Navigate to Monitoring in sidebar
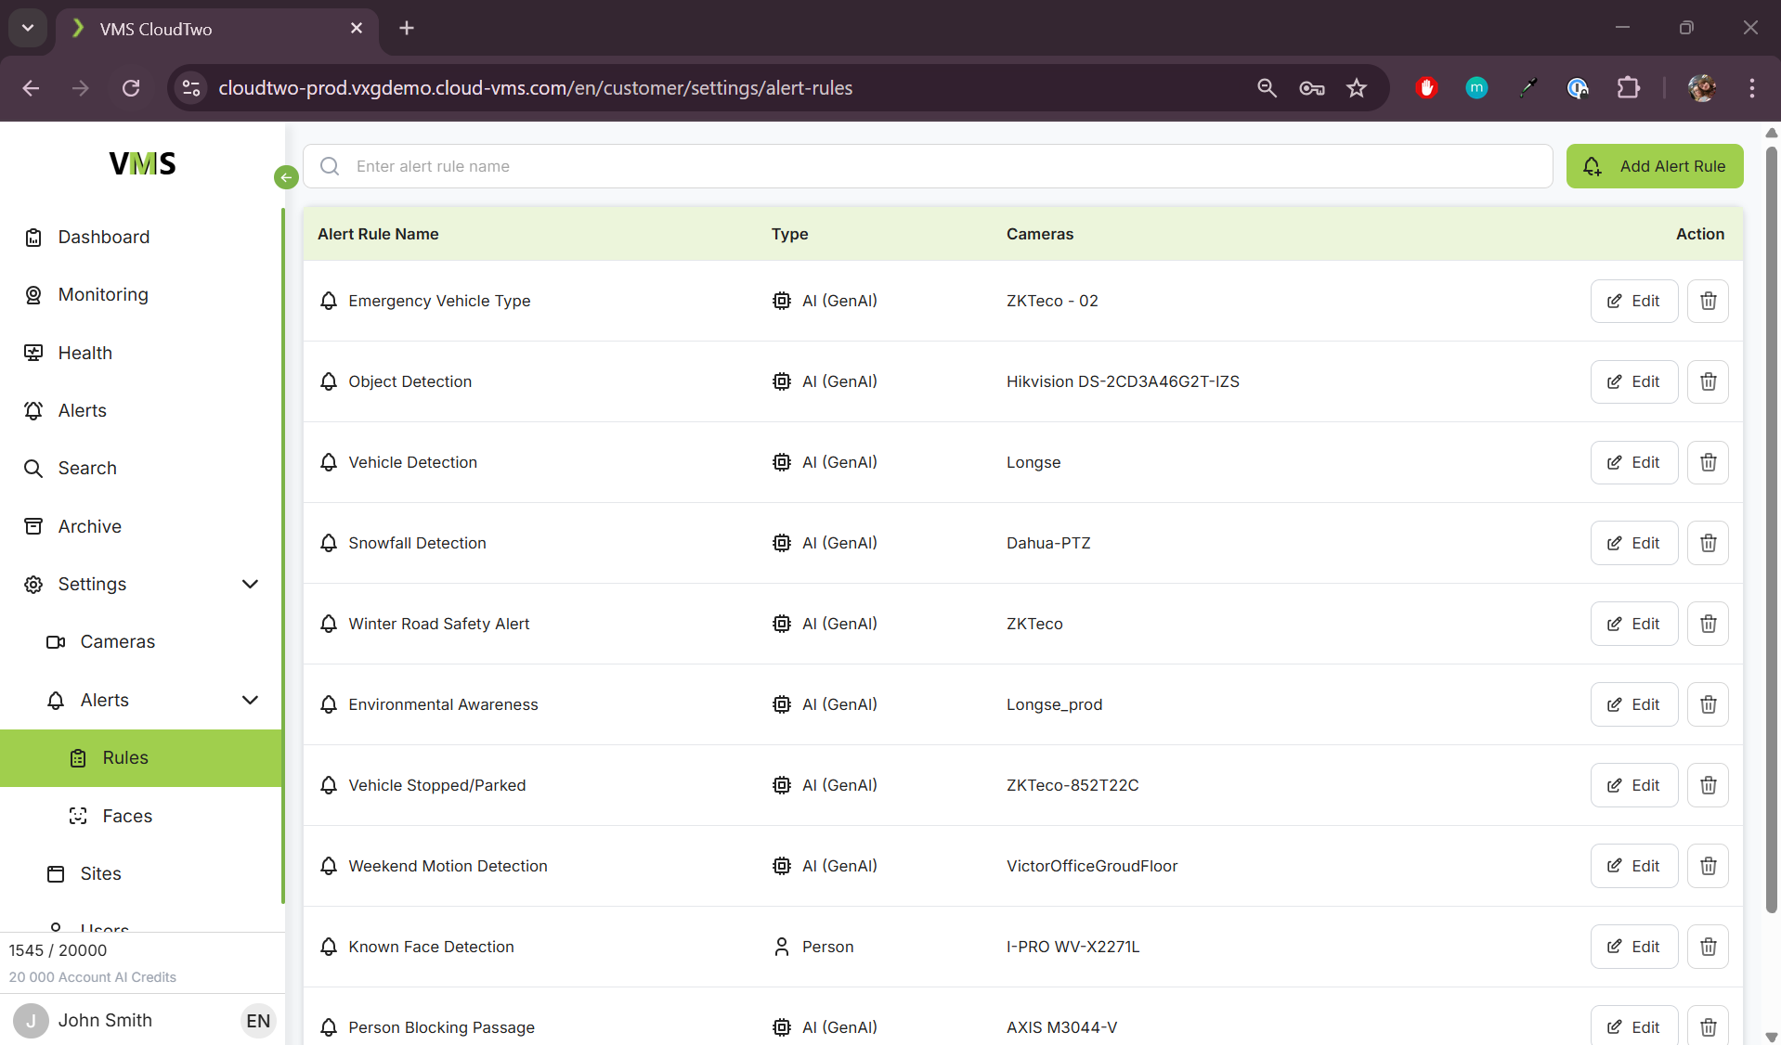Image resolution: width=1781 pixels, height=1045 pixels. pyautogui.click(x=103, y=294)
